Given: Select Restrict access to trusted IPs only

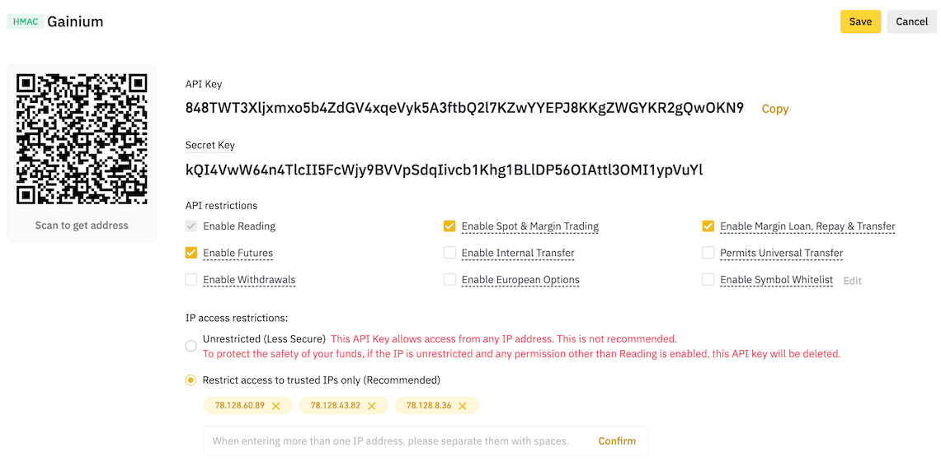Looking at the screenshot, I should click(191, 380).
